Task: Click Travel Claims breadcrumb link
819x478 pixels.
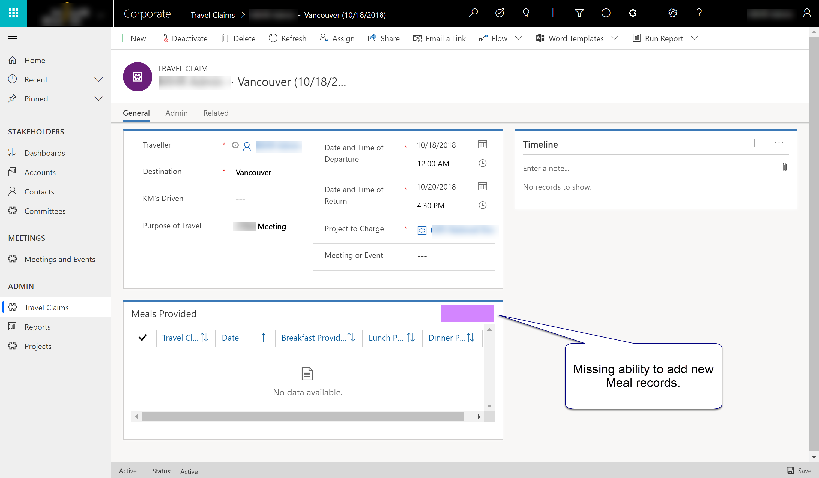Action: pyautogui.click(x=213, y=15)
